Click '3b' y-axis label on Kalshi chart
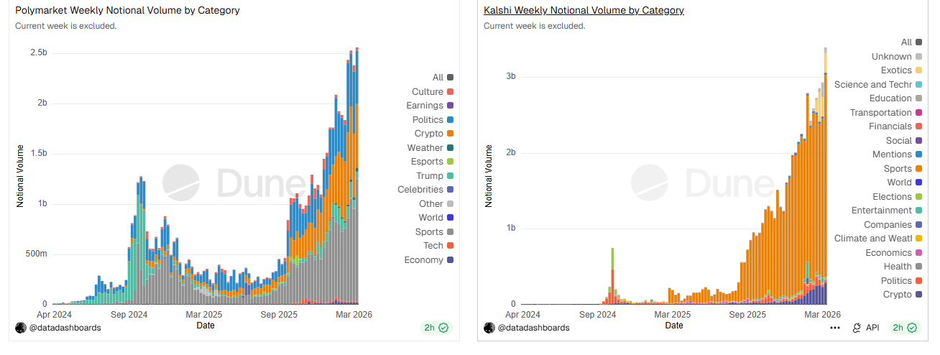 510,76
